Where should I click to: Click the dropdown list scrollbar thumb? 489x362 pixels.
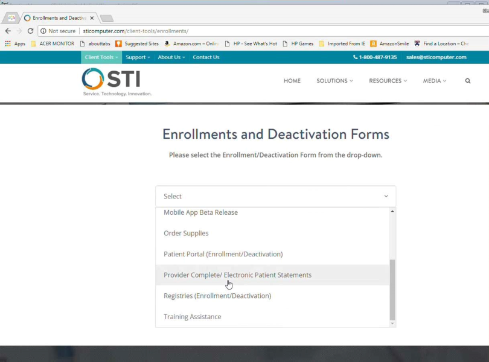tap(392, 290)
